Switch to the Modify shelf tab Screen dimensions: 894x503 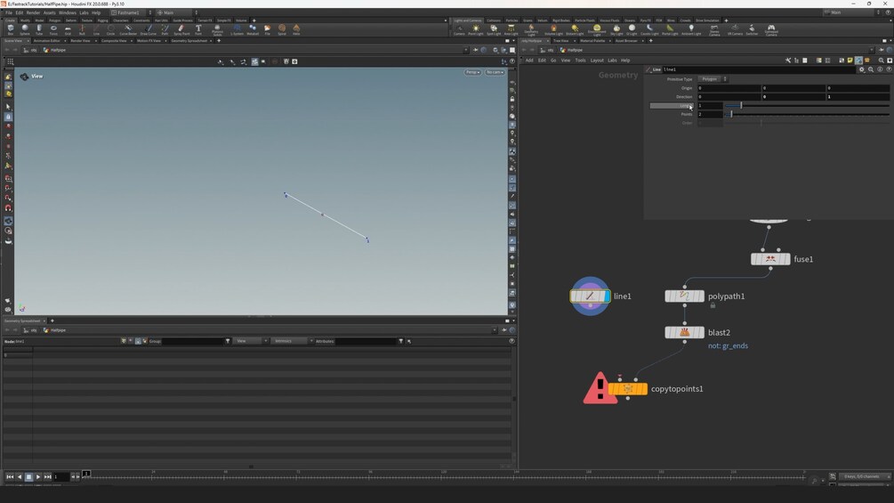(25, 20)
